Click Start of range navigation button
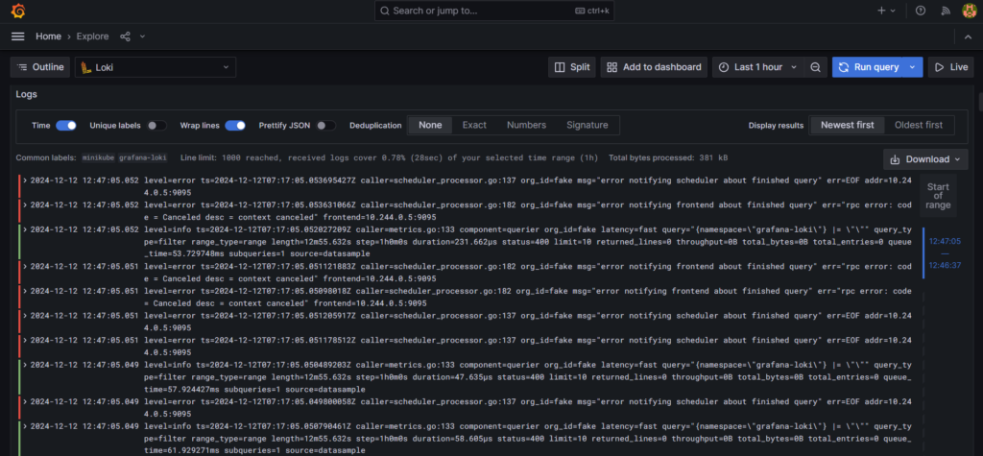 [x=938, y=196]
